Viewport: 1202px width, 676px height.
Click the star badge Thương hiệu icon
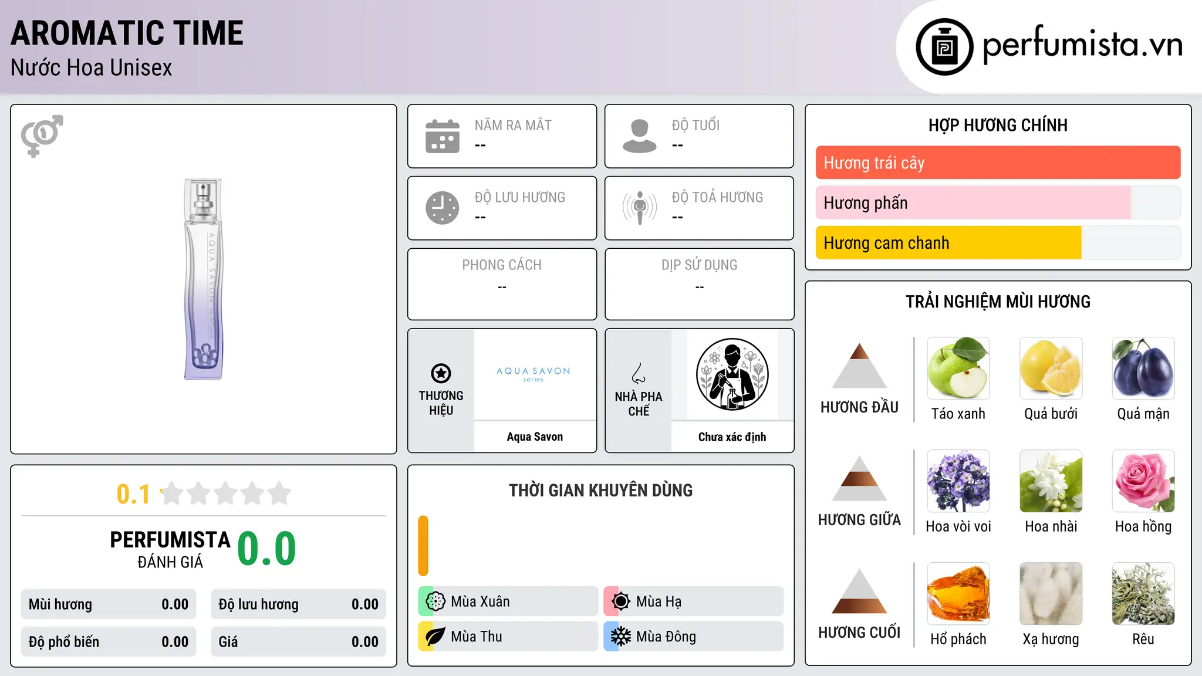tap(441, 373)
